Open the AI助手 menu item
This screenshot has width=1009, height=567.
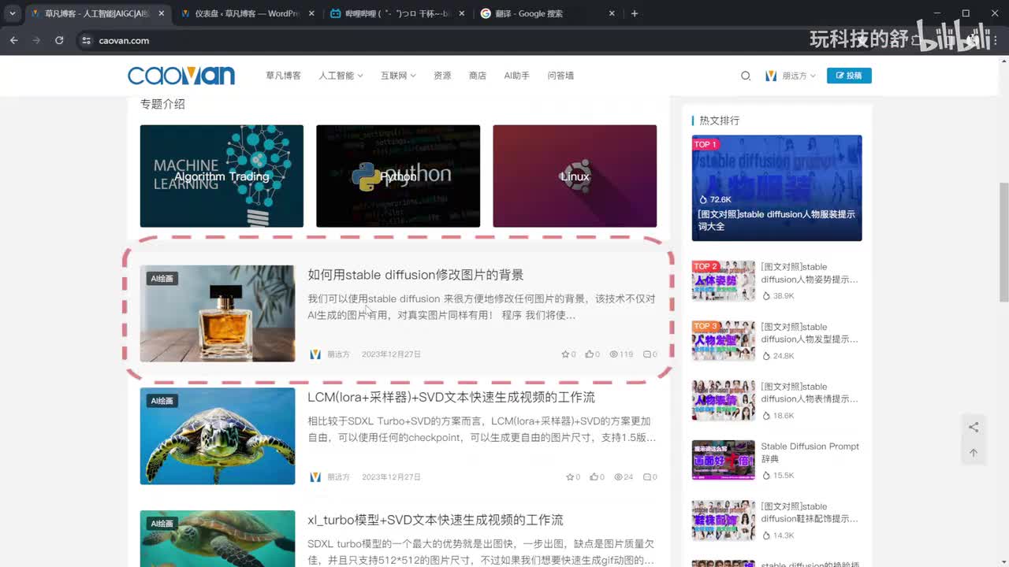click(516, 76)
